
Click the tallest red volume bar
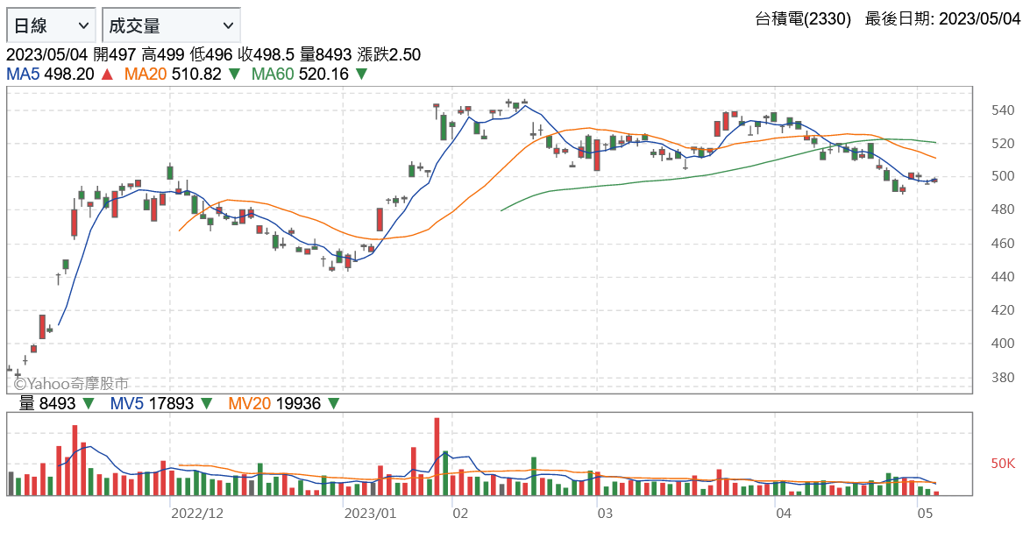(437, 457)
